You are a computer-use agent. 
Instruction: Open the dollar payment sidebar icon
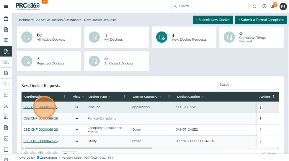(6, 73)
